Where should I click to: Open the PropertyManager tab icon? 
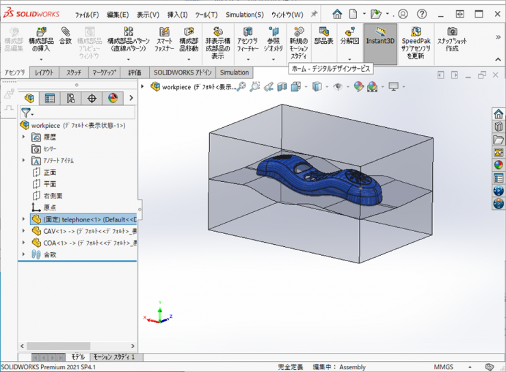(x=50, y=98)
